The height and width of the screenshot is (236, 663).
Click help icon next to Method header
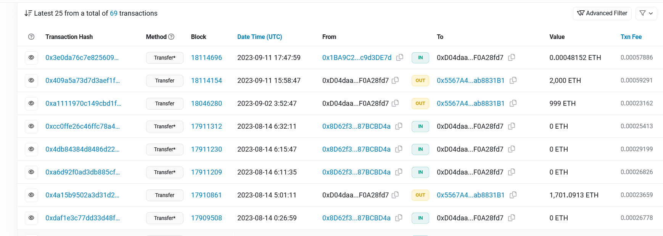click(x=171, y=37)
